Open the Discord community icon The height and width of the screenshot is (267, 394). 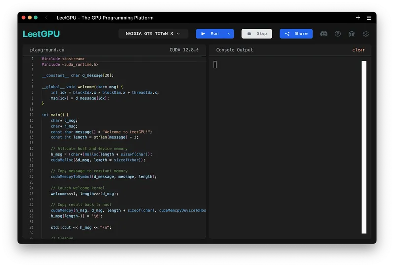[x=324, y=33]
